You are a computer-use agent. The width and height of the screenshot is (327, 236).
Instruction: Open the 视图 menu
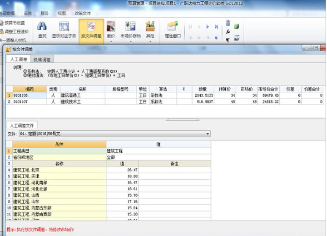62,13
